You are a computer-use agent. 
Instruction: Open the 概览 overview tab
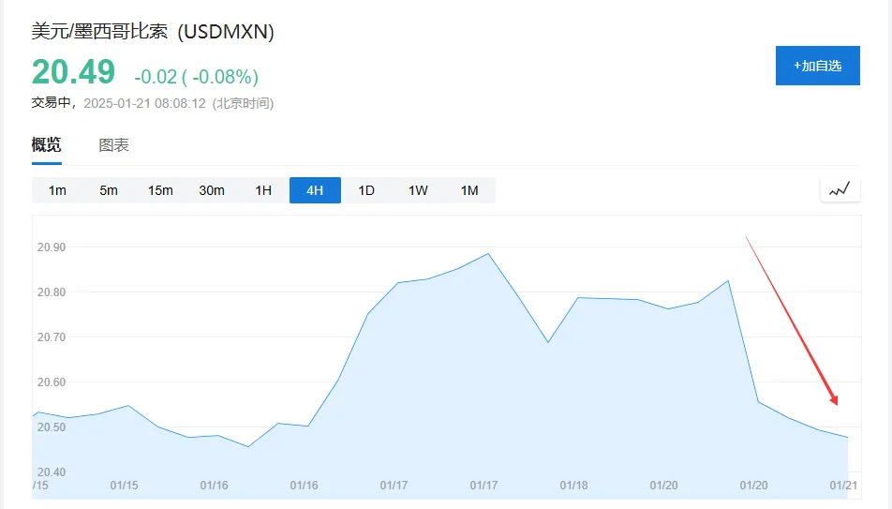[x=47, y=145]
